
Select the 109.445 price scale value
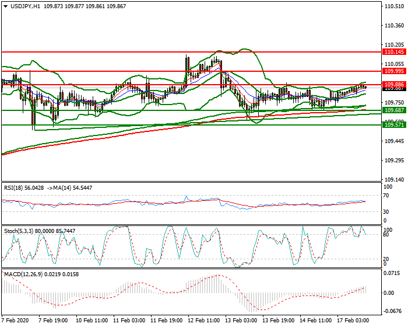pos(395,141)
